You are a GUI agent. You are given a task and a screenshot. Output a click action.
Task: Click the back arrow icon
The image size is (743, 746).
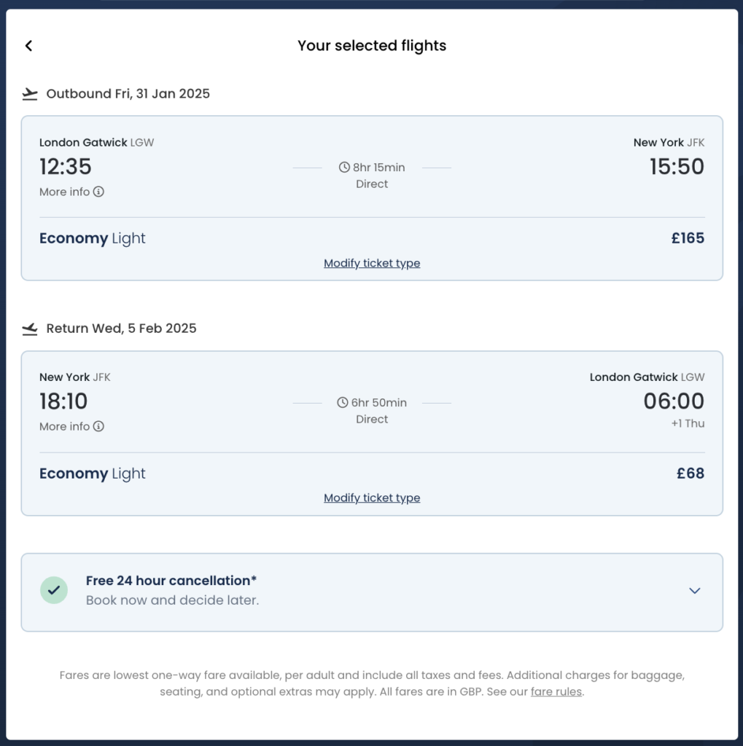pyautogui.click(x=28, y=46)
